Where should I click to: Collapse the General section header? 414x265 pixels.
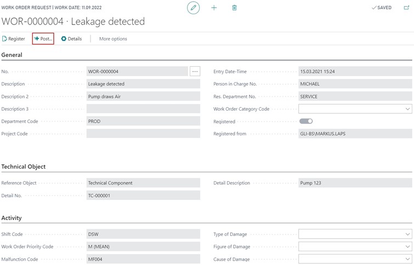12,55
